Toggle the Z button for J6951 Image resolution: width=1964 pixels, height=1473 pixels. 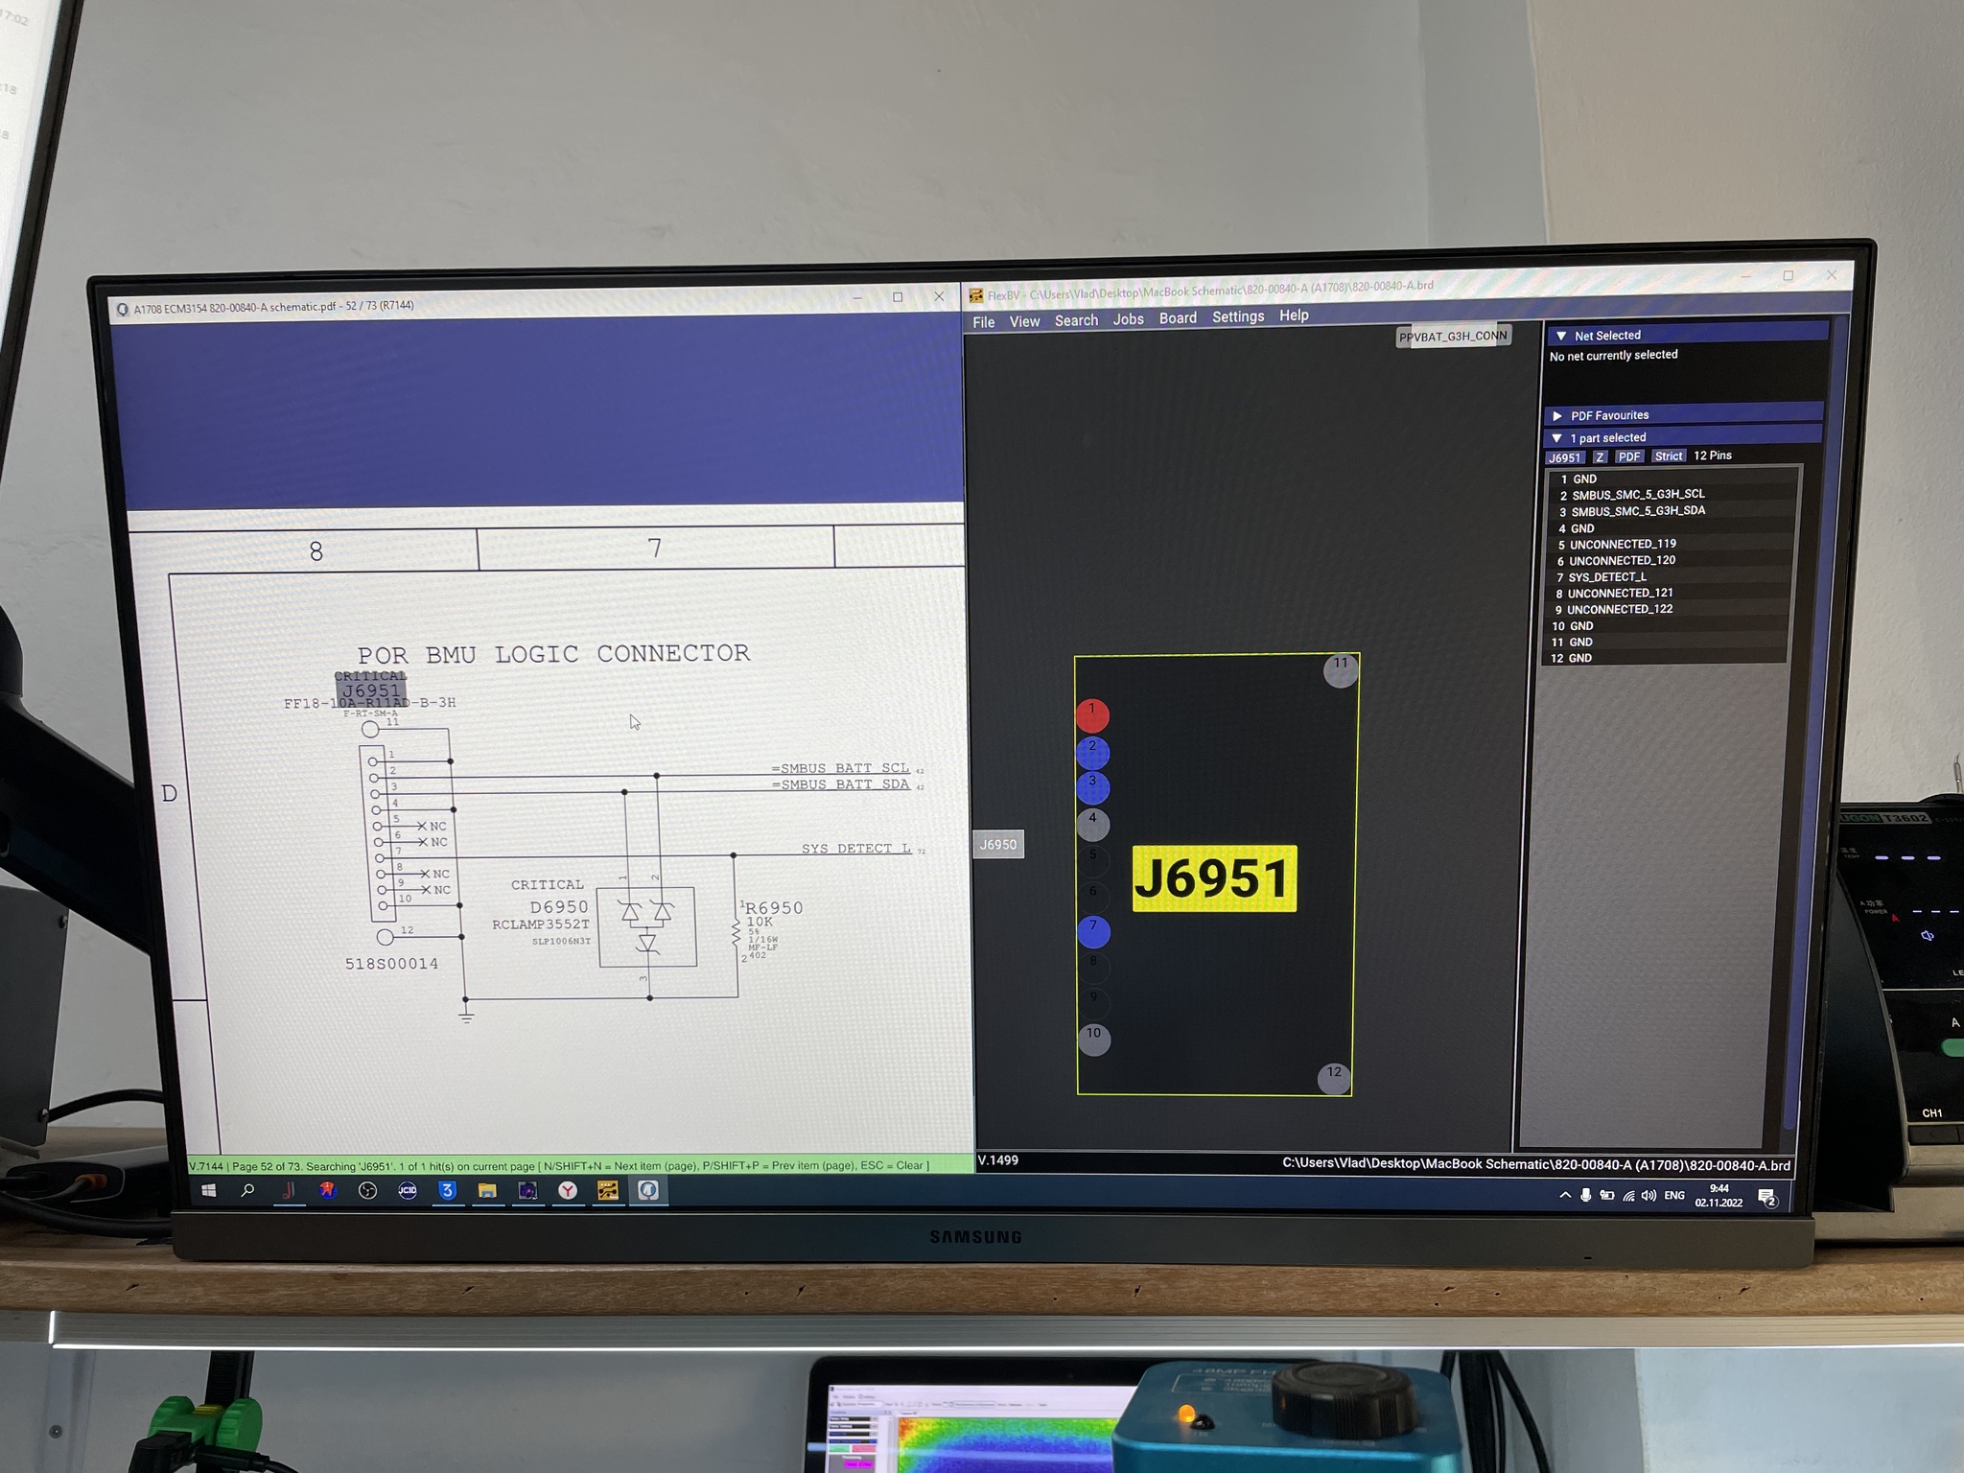tap(1600, 457)
